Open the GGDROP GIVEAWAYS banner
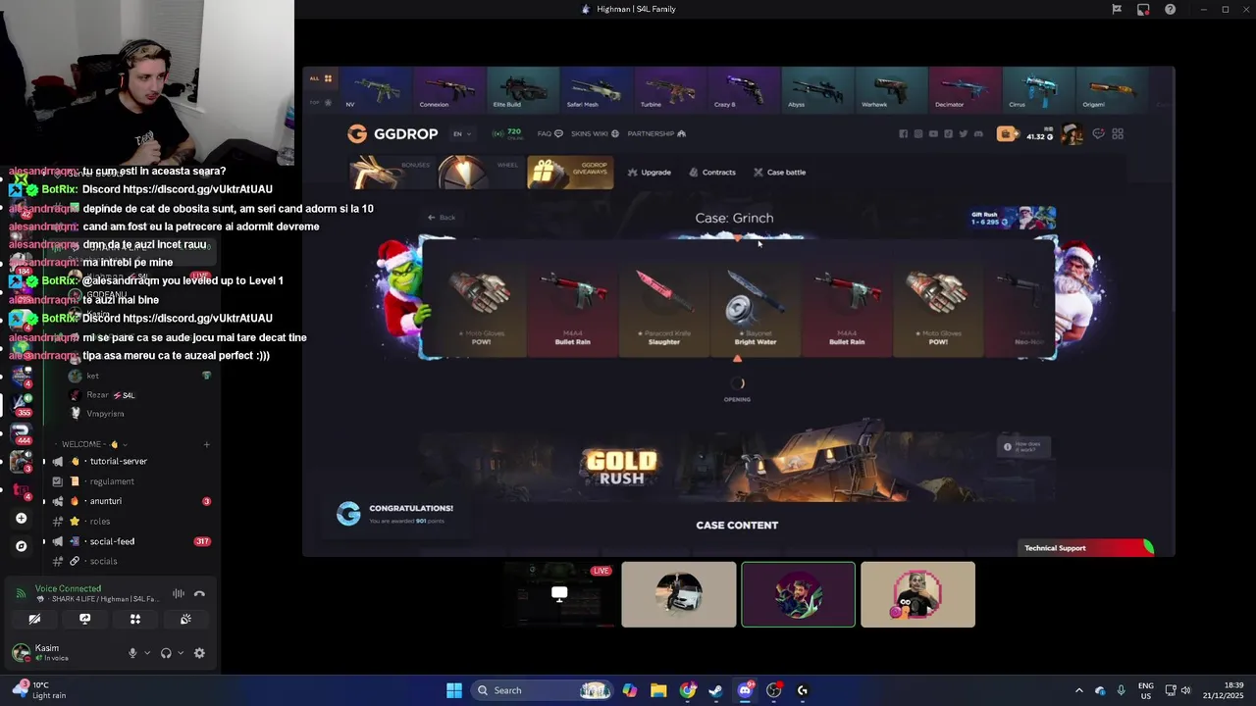Viewport: 1256px width, 706px height. click(570, 172)
